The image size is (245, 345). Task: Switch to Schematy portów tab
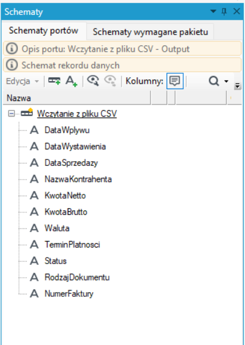(x=43, y=30)
